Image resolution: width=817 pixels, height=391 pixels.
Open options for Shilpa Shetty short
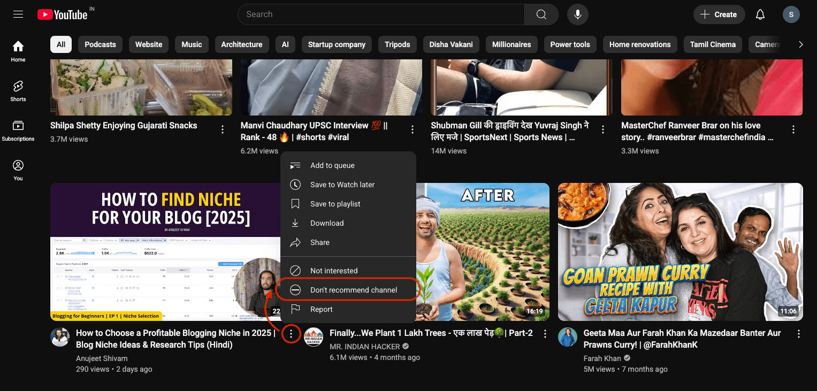tap(222, 129)
